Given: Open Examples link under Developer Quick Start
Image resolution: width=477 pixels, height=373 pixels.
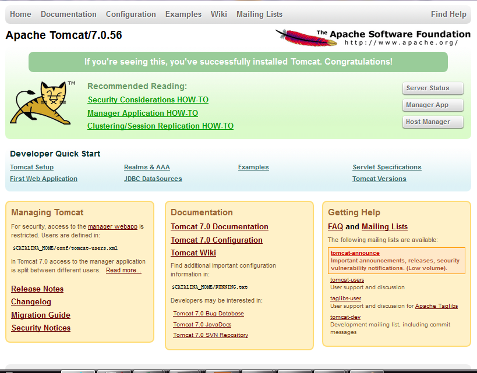Looking at the screenshot, I should (253, 167).
